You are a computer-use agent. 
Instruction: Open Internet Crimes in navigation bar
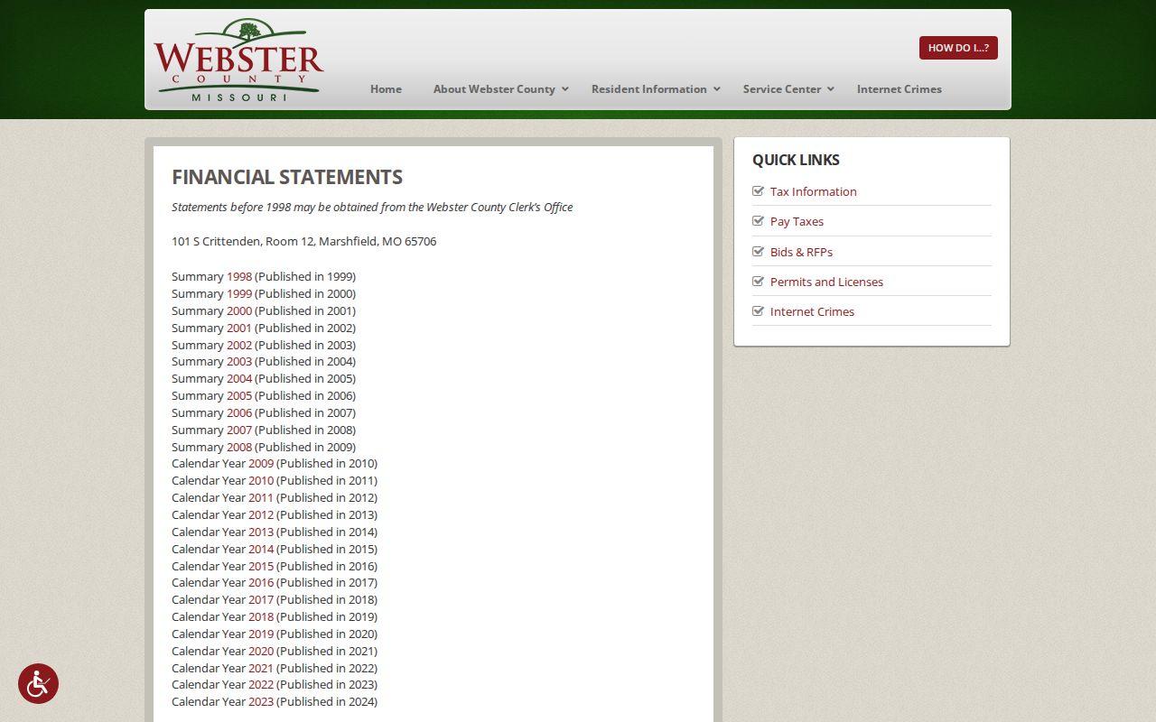900,88
